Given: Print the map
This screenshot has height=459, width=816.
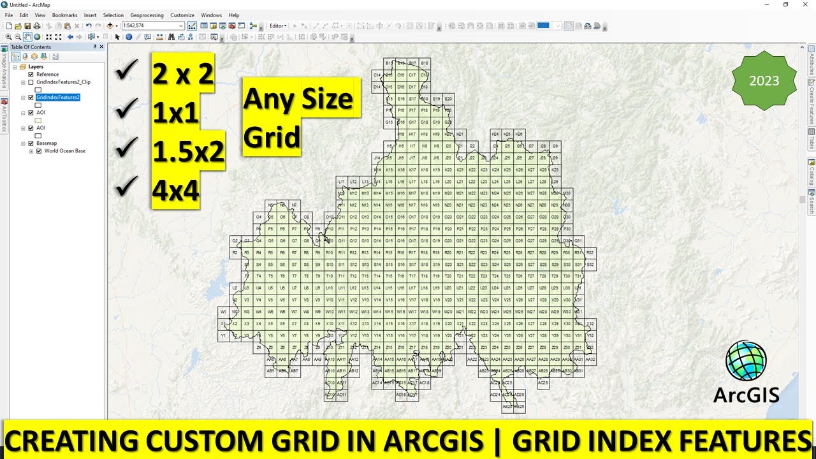Looking at the screenshot, I should click(x=36, y=25).
